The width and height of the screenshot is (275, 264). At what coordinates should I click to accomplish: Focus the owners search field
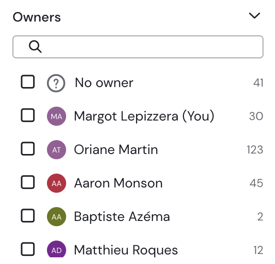(138, 47)
